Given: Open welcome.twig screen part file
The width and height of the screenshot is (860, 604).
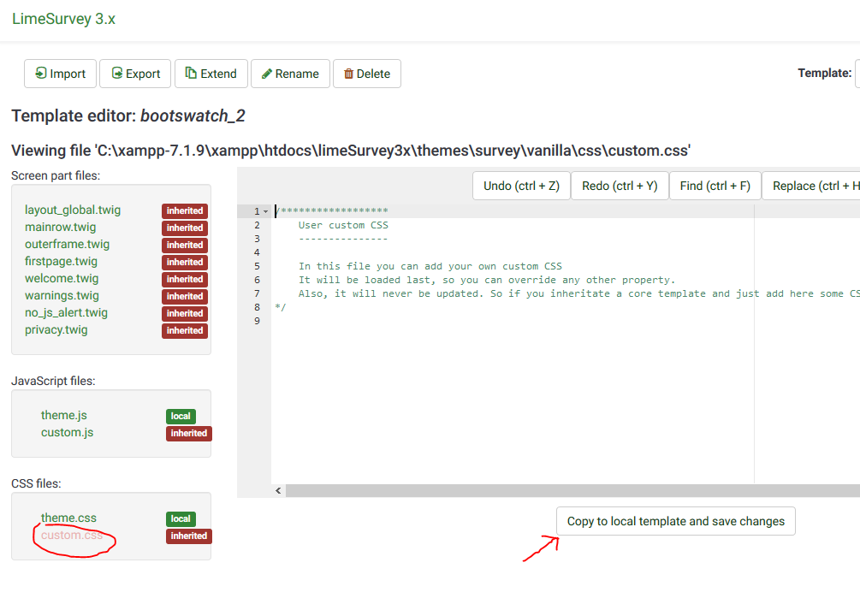Looking at the screenshot, I should pos(62,279).
